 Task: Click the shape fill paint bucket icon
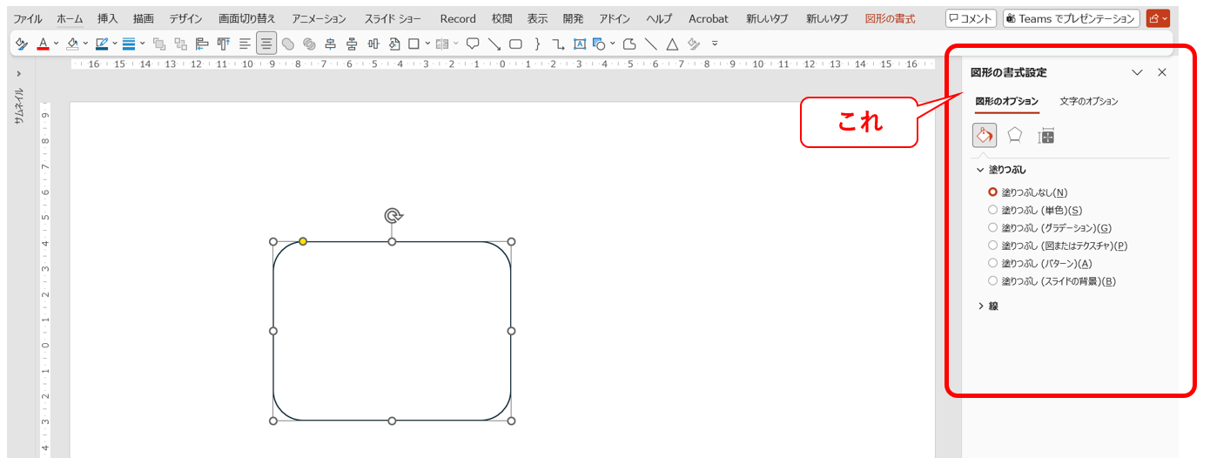(x=72, y=44)
